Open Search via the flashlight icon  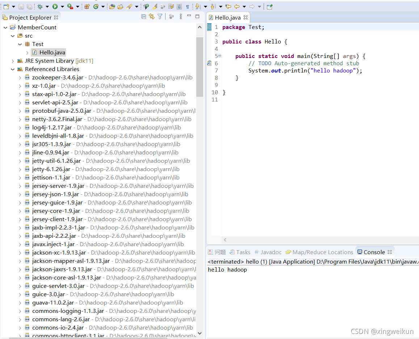[129, 7]
